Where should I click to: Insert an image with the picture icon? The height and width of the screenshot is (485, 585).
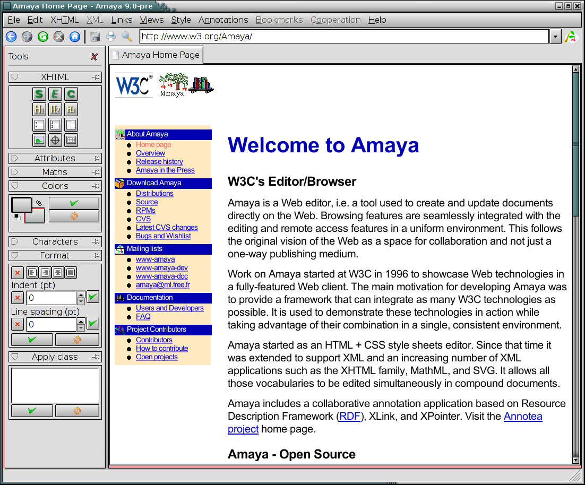(x=39, y=140)
